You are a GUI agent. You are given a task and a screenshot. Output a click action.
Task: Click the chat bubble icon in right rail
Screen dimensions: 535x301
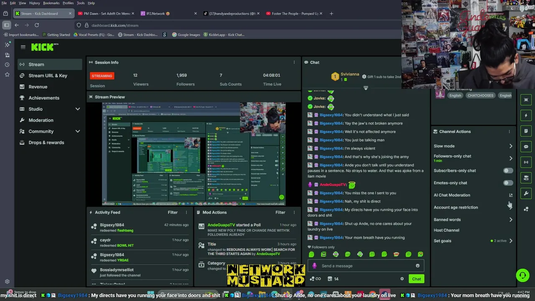pos(526,147)
